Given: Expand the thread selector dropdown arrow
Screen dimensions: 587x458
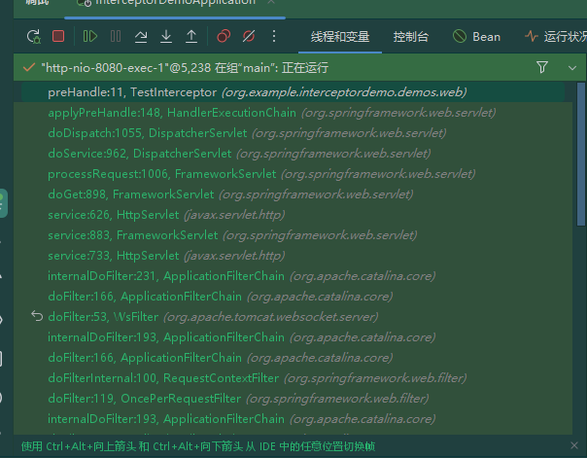Looking at the screenshot, I should (572, 68).
